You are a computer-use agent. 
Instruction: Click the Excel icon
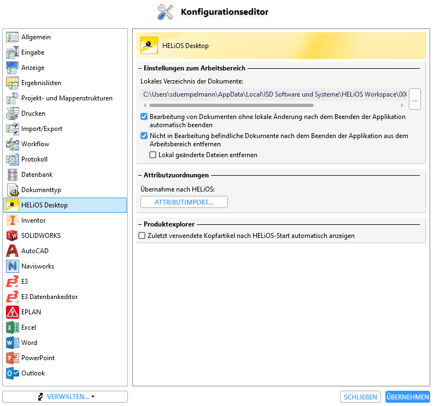coord(12,327)
